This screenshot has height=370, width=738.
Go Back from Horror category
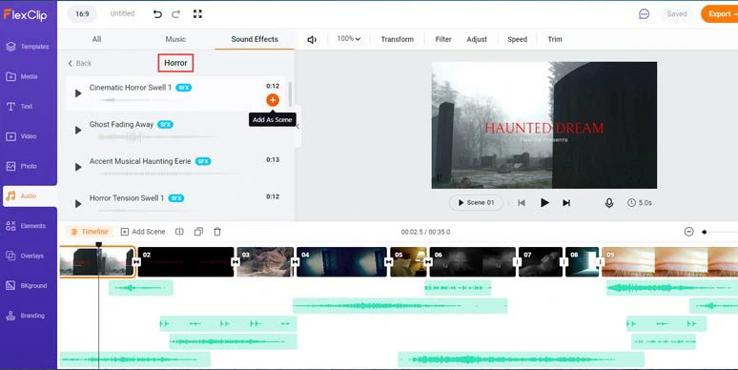coord(79,63)
